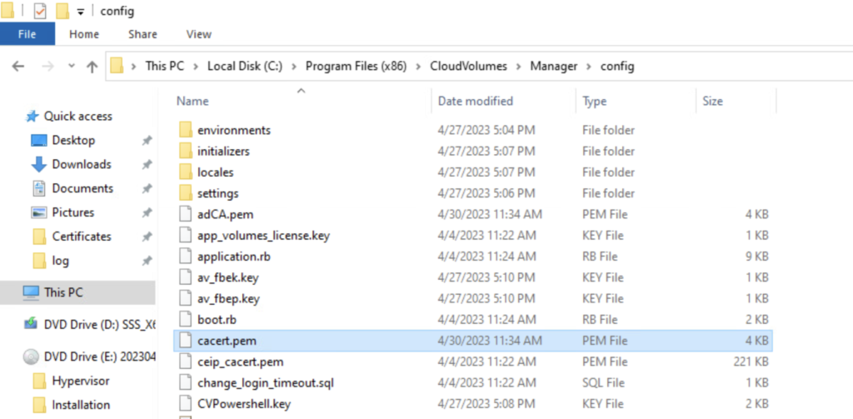853x419 pixels.
Task: Expand the Customize Quick Access Toolbar dropdown
Action: pos(80,12)
